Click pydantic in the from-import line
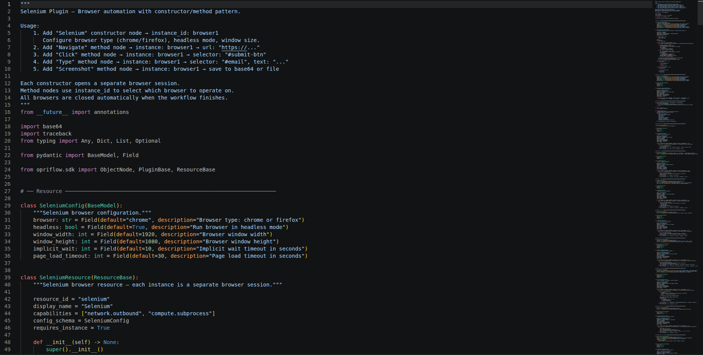 [x=49, y=155]
